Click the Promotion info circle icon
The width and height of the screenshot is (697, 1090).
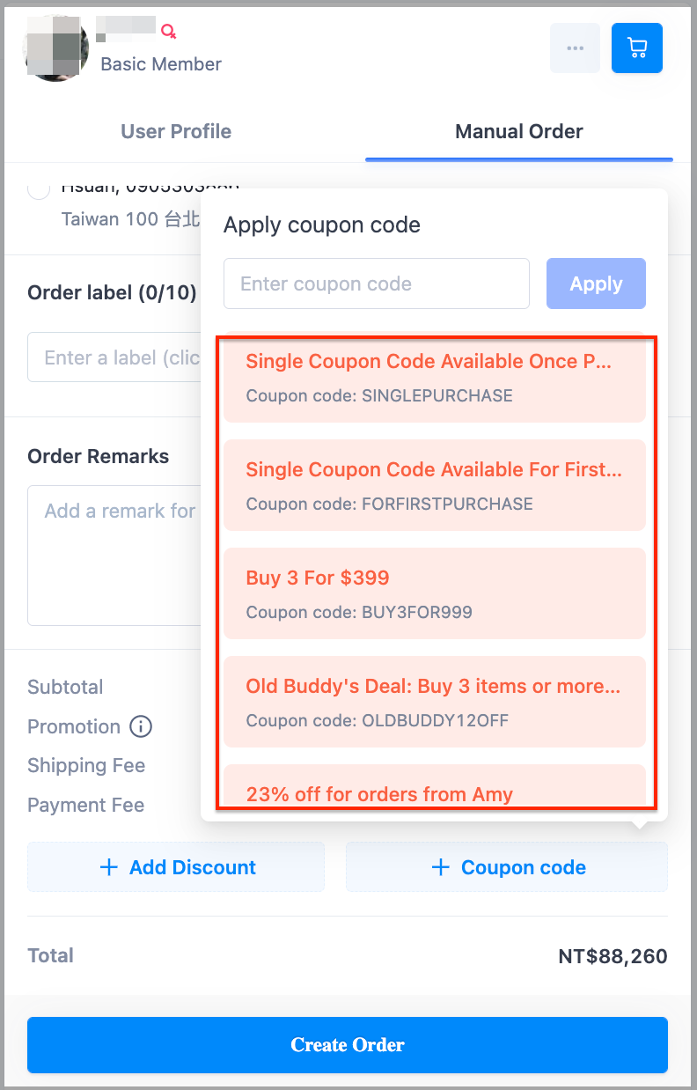[x=141, y=726]
